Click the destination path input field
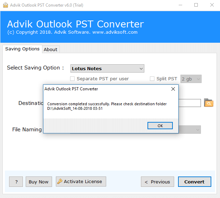 pyautogui.click(x=189, y=103)
